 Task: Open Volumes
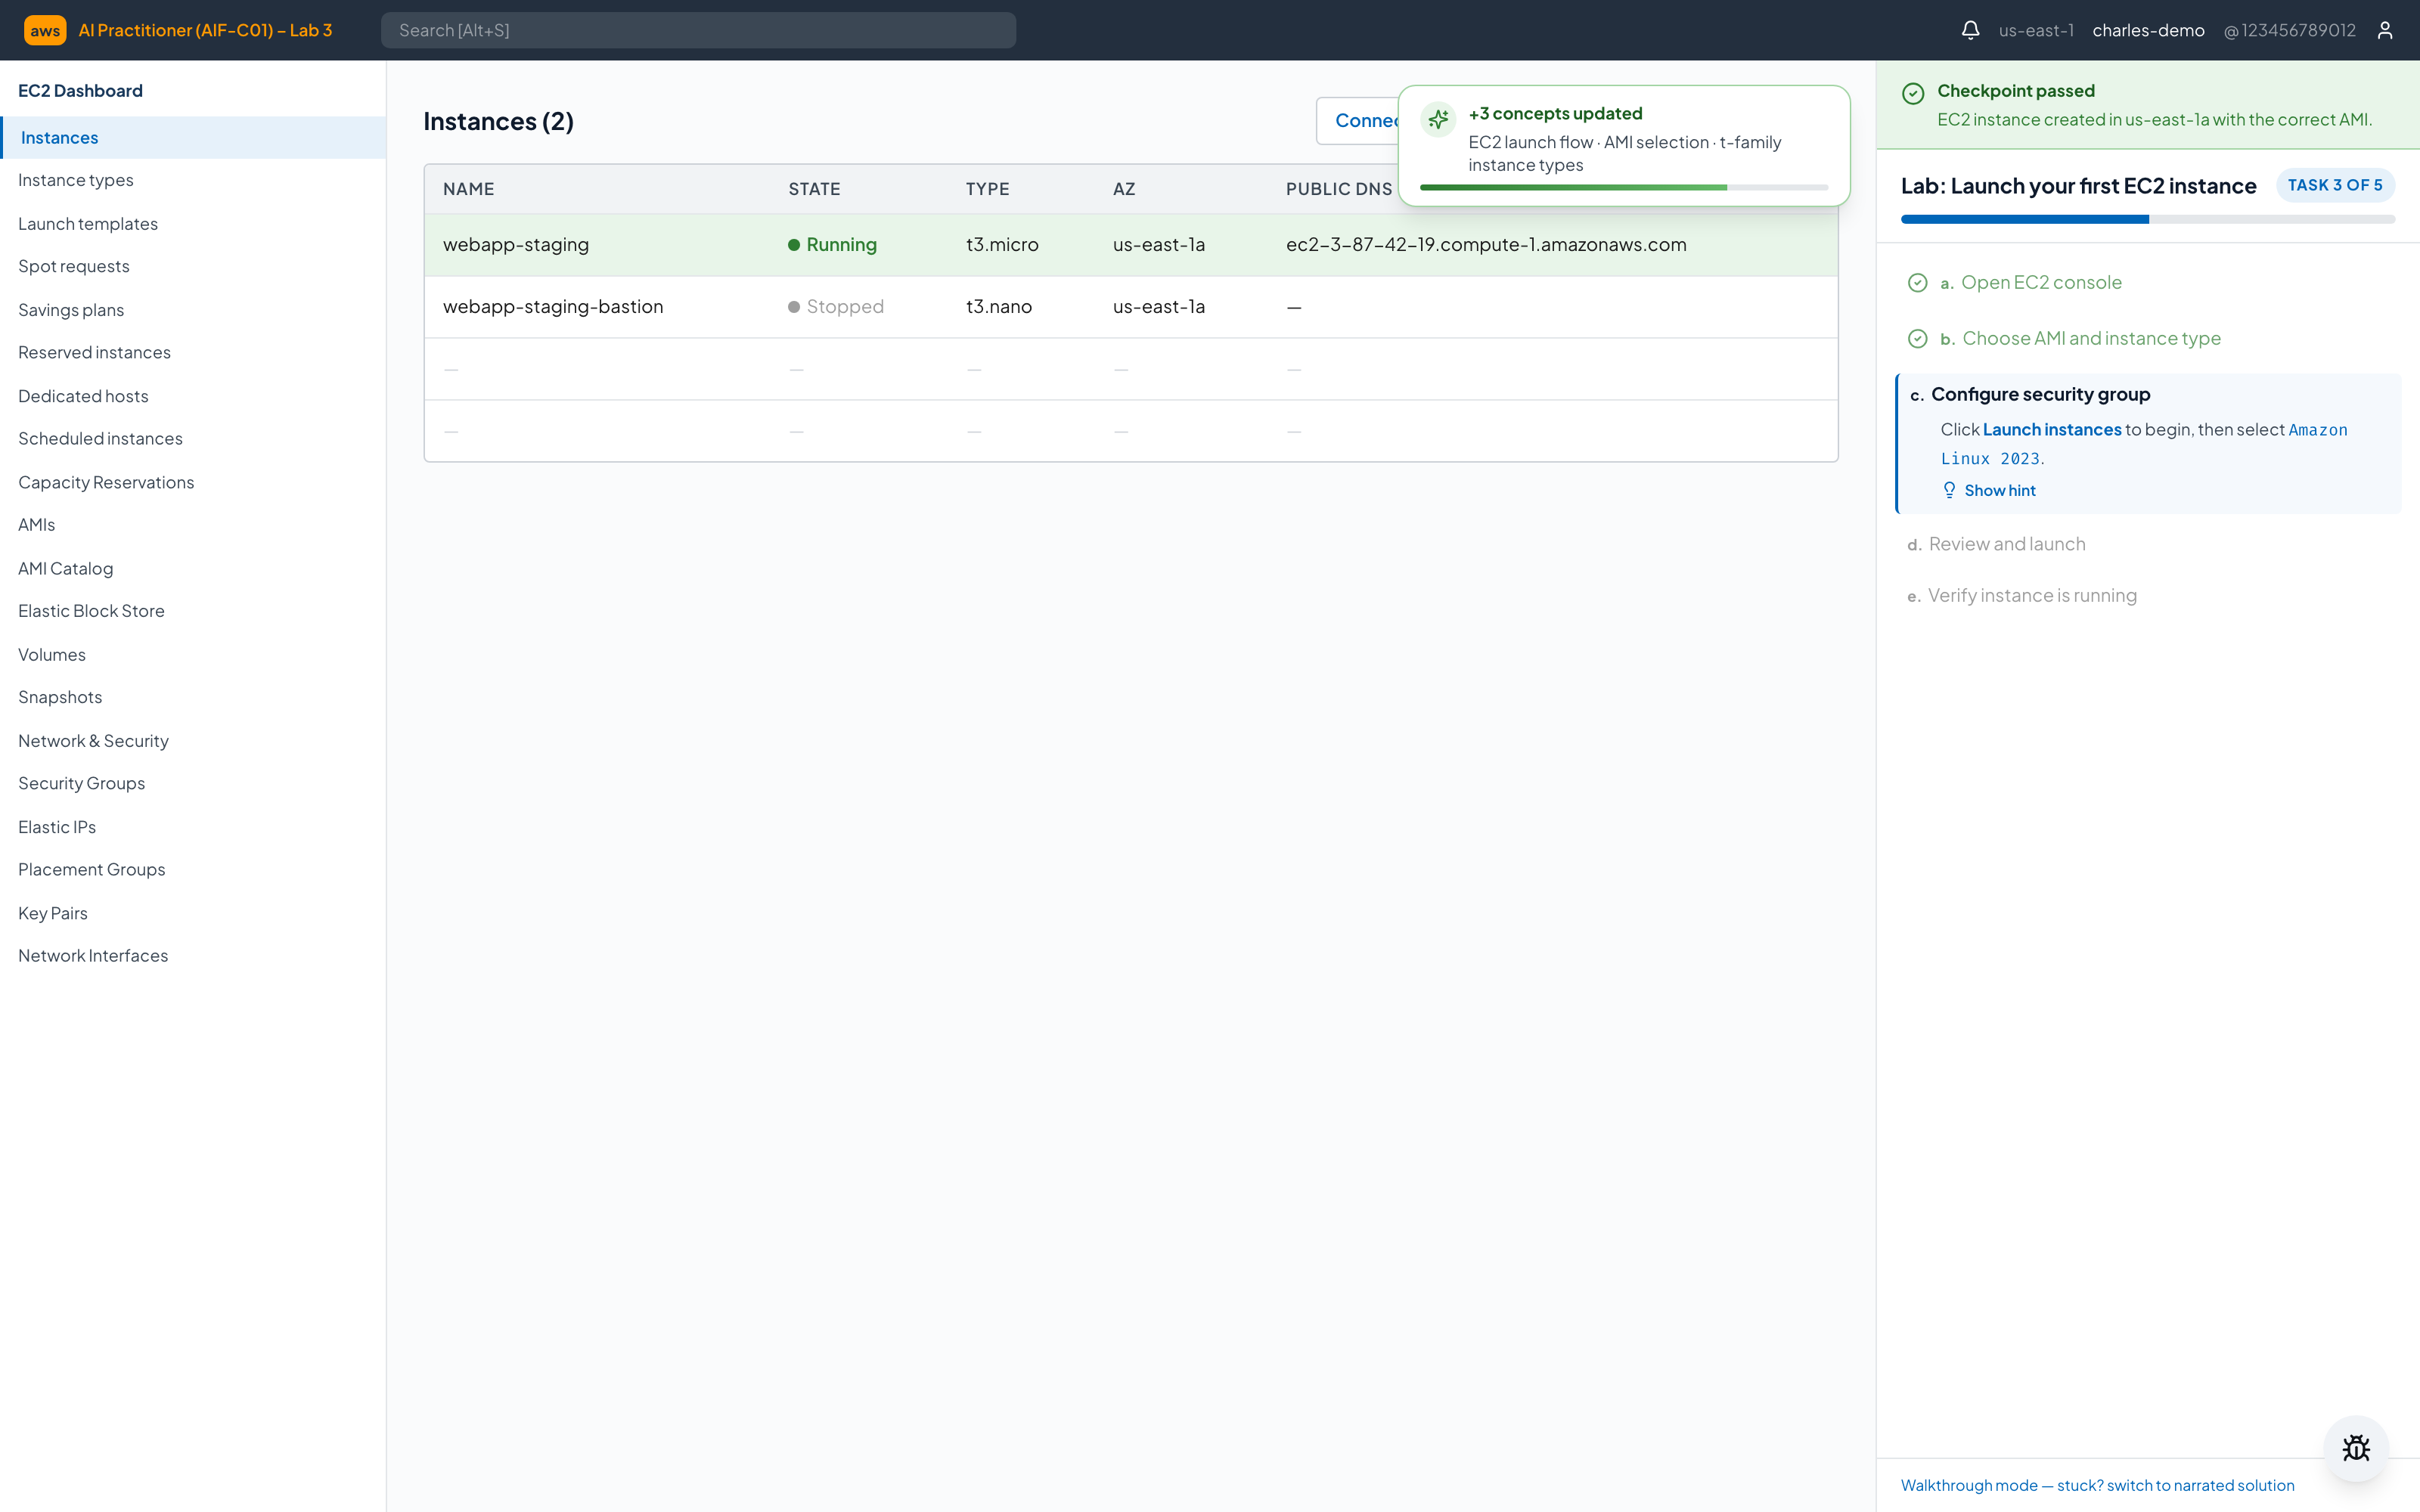click(52, 654)
